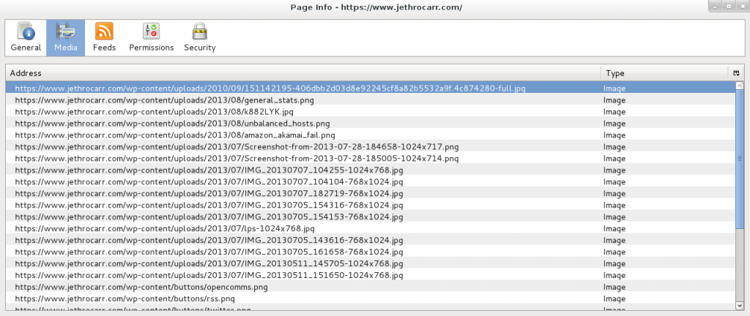The image size is (750, 316).
Task: Select the 151142195-406dbb2d...-full.jpg row
Action: [x=371, y=89]
